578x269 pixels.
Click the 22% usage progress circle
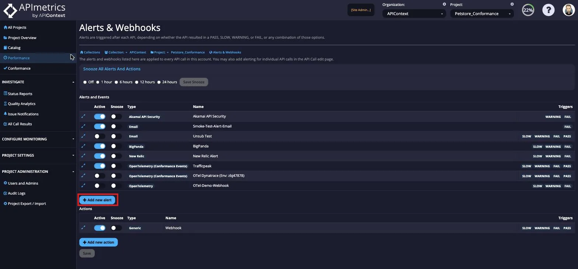click(x=528, y=10)
